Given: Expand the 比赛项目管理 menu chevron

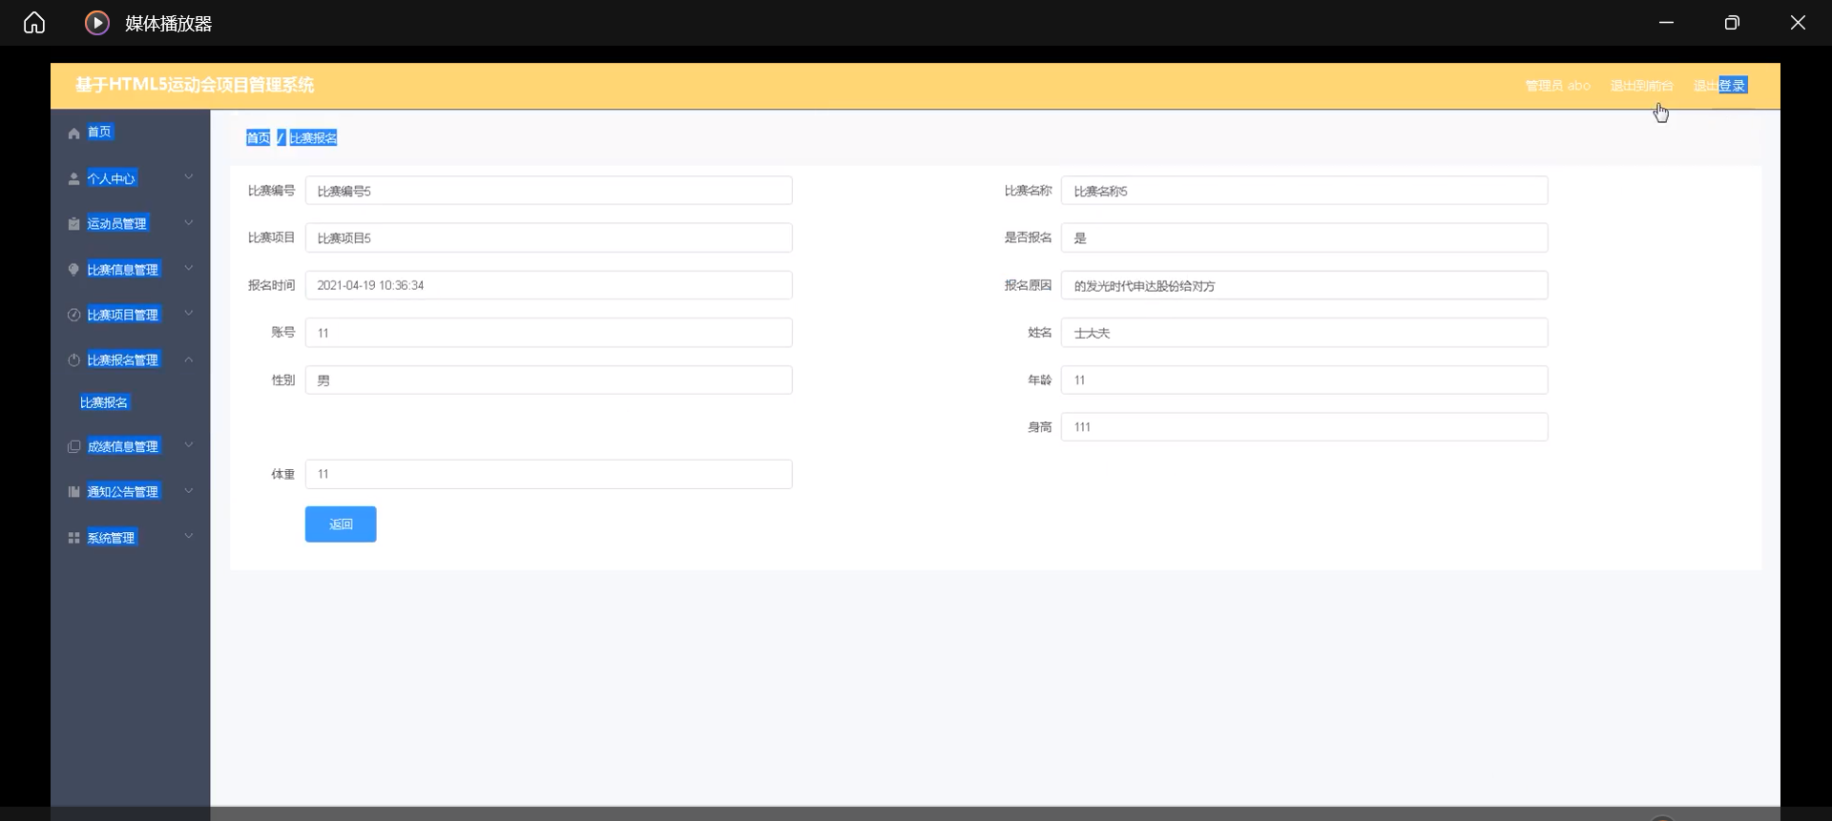Looking at the screenshot, I should pyautogui.click(x=189, y=314).
